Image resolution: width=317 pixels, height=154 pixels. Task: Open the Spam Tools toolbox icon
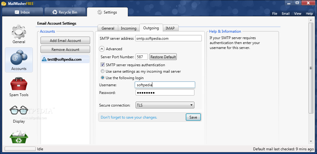coord(19,85)
